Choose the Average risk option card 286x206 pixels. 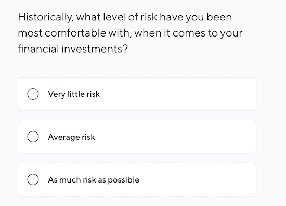click(137, 137)
